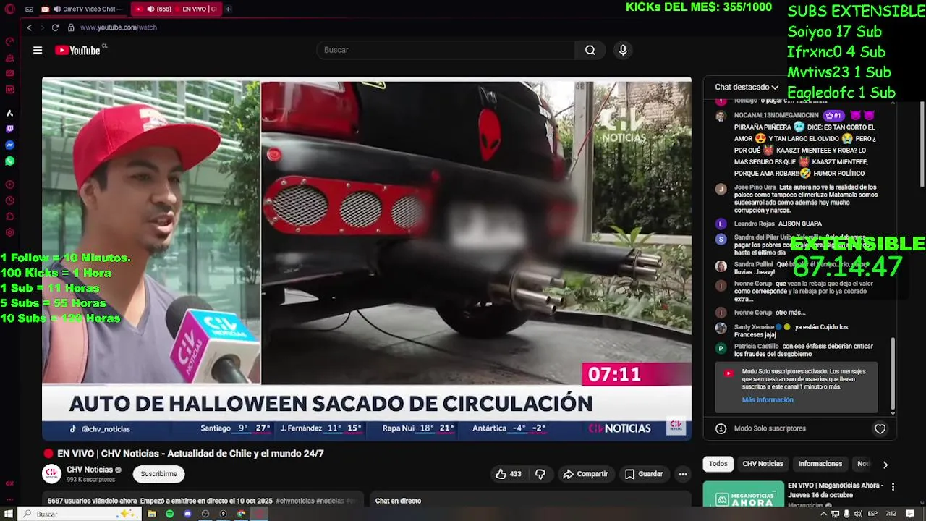Open sidebar history clock icon
The width and height of the screenshot is (926, 521).
(10, 200)
